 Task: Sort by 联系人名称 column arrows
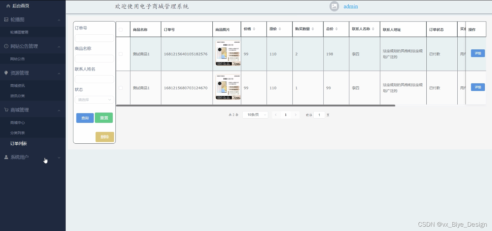(373, 29)
